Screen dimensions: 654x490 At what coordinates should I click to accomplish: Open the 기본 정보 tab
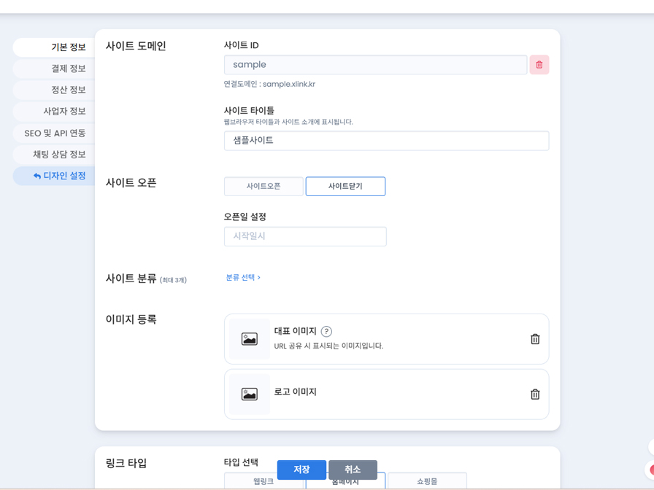pyautogui.click(x=55, y=47)
